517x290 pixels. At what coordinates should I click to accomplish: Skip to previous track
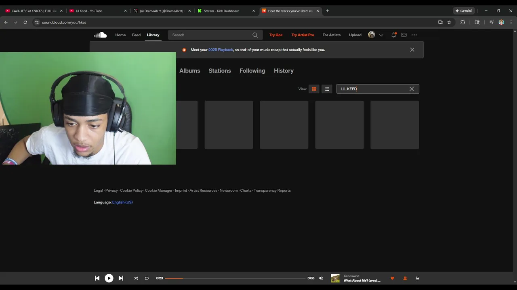(97, 278)
